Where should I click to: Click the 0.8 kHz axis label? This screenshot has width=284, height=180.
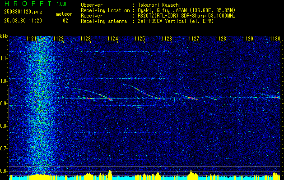pos(4,126)
